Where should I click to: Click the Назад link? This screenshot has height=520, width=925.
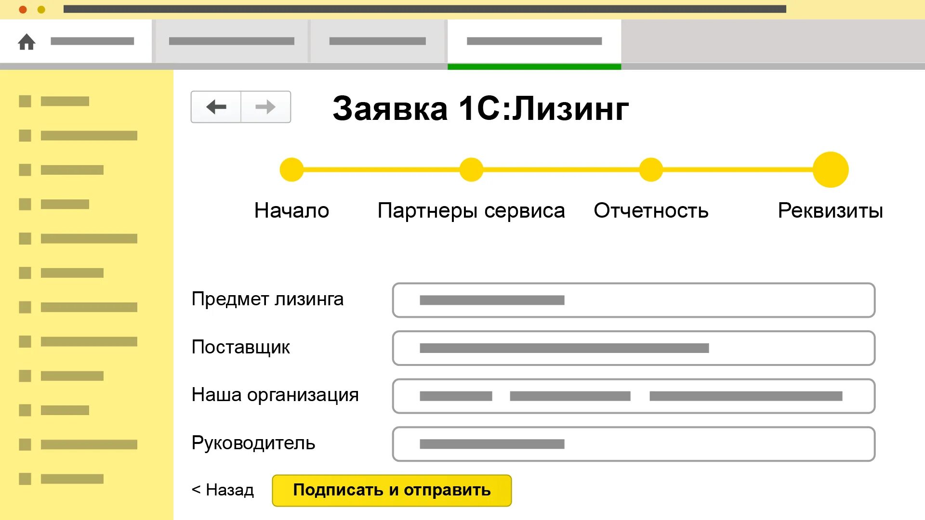coord(223,490)
